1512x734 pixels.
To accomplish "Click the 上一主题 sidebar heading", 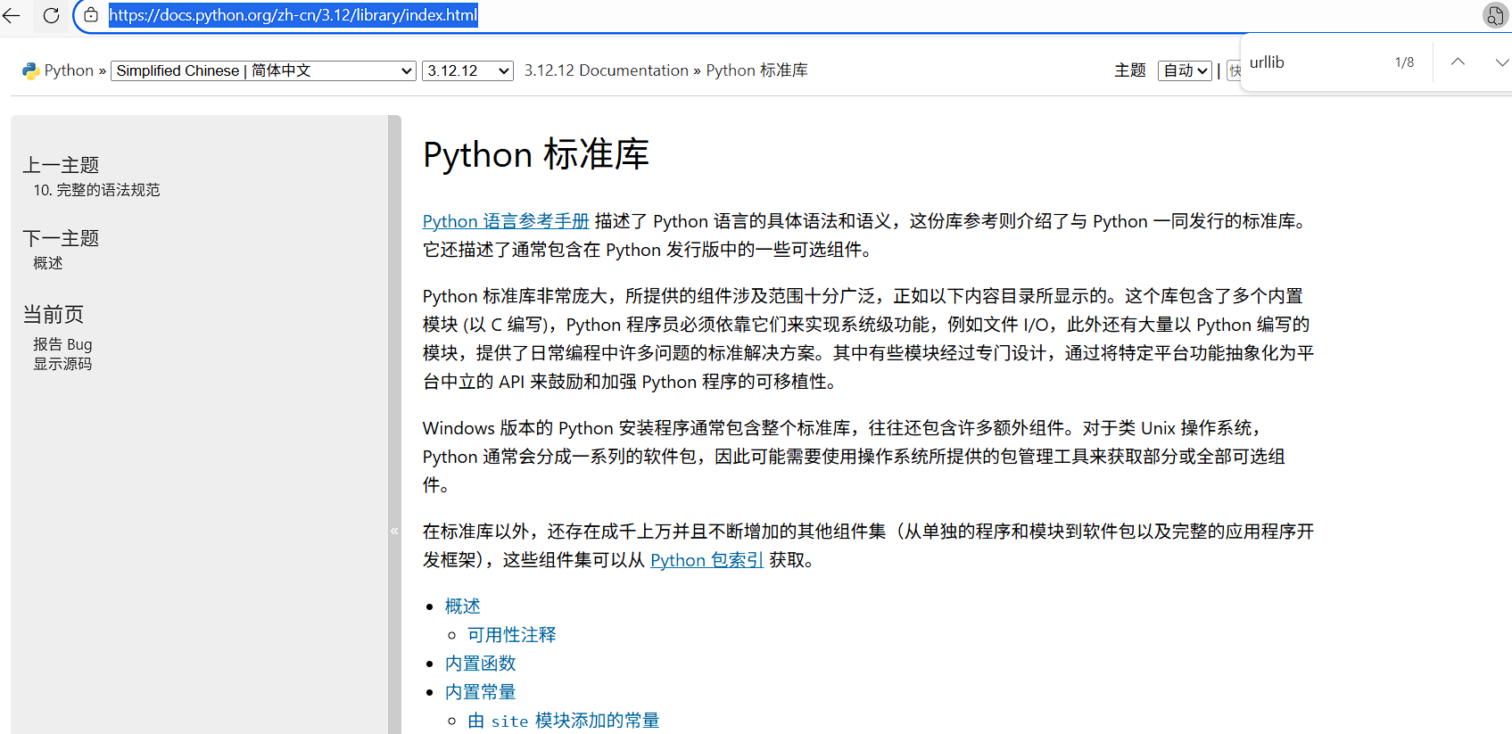I will [x=61, y=165].
